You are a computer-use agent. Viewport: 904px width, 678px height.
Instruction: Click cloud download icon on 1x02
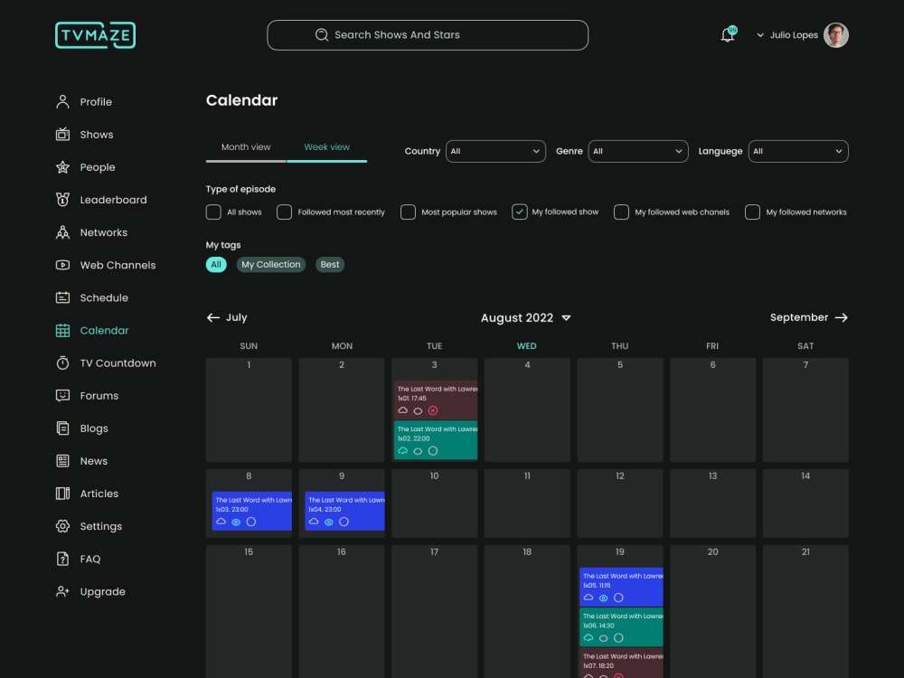click(x=403, y=451)
